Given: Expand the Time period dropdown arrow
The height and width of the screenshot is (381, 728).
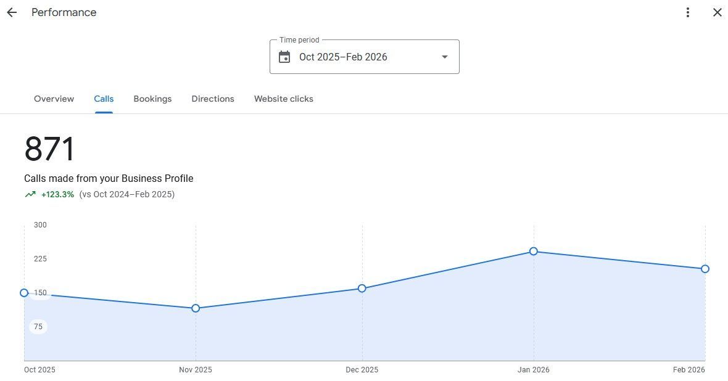Looking at the screenshot, I should (444, 57).
